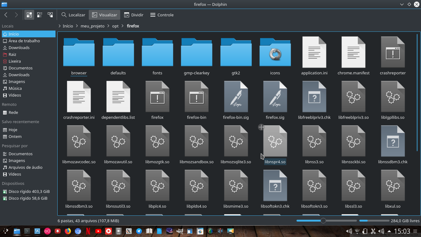Select firefox-bin.sig signature file
The image size is (421, 237).
[x=236, y=97]
